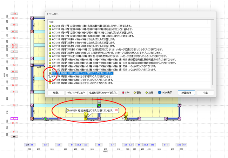This screenshot has height=158, width=228.
Task: Click the Y3 axis label
Action: tap(14, 105)
